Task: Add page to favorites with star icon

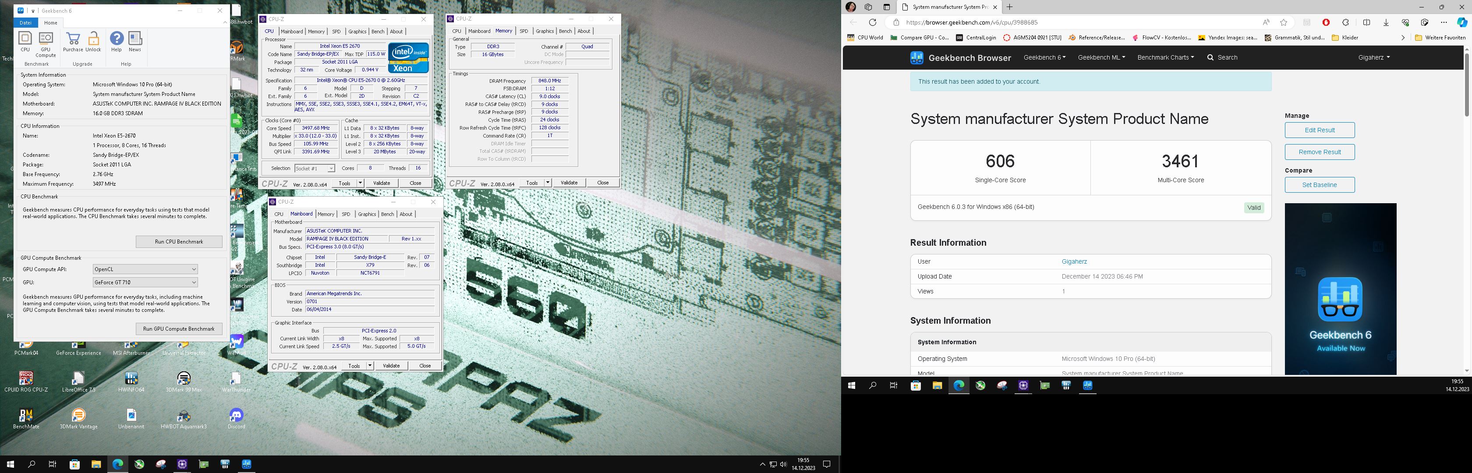Action: click(x=1284, y=22)
